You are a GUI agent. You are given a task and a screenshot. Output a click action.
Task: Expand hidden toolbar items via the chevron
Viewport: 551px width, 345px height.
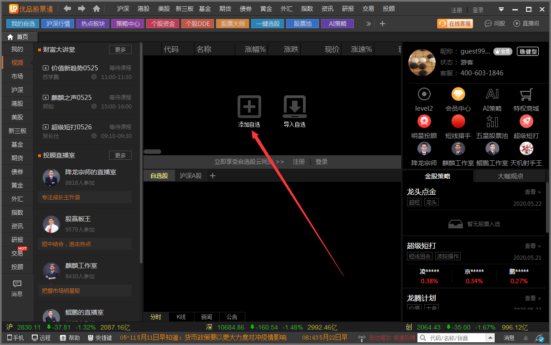click(369, 23)
